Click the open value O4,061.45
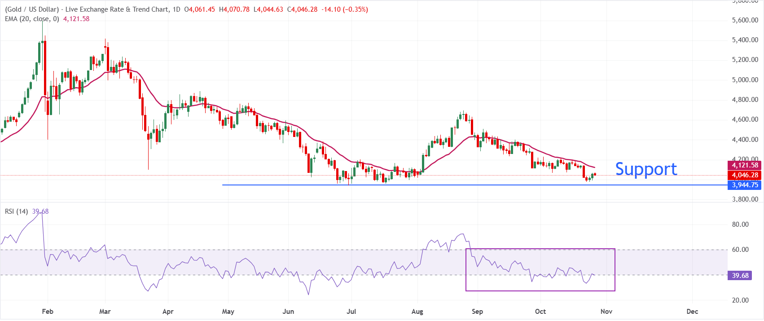Screen dimensions: 764x321 click(200, 9)
